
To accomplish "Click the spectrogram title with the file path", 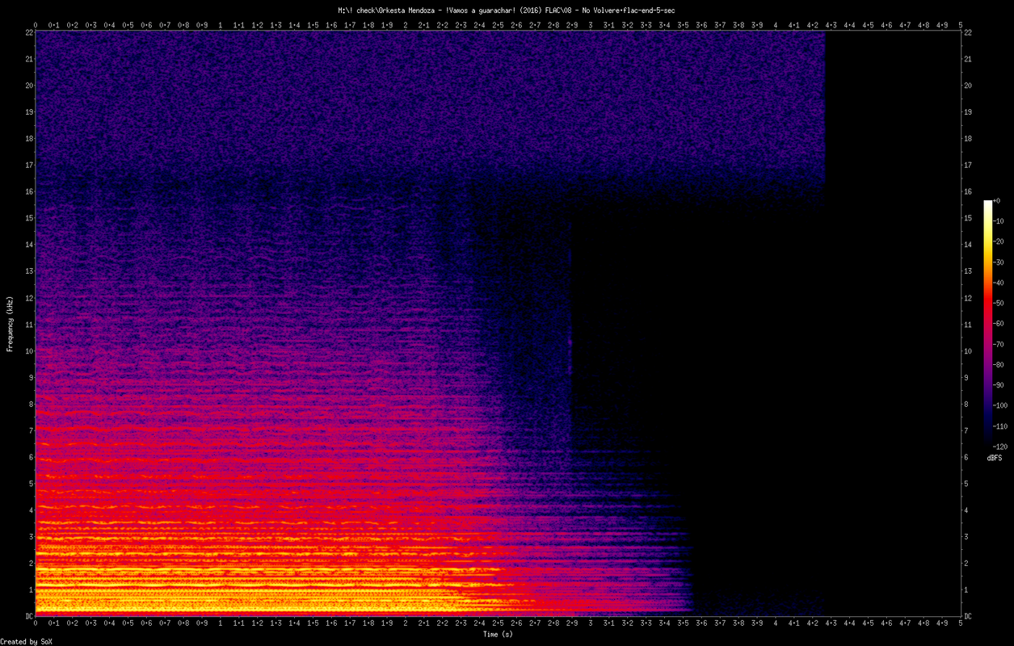I will click(507, 10).
